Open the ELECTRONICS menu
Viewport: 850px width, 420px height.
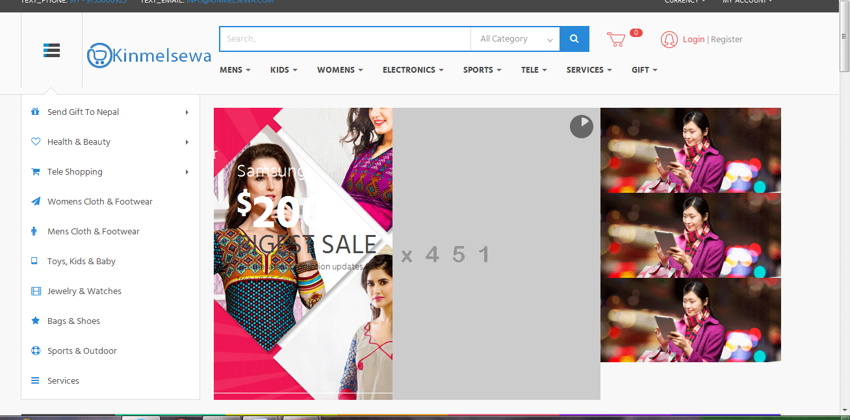pyautogui.click(x=413, y=70)
